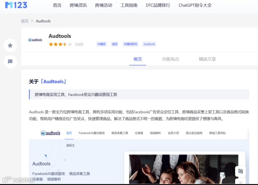258x185 pixels.
Task: Open 首页 in the top navigation
Action: [x=57, y=5]
